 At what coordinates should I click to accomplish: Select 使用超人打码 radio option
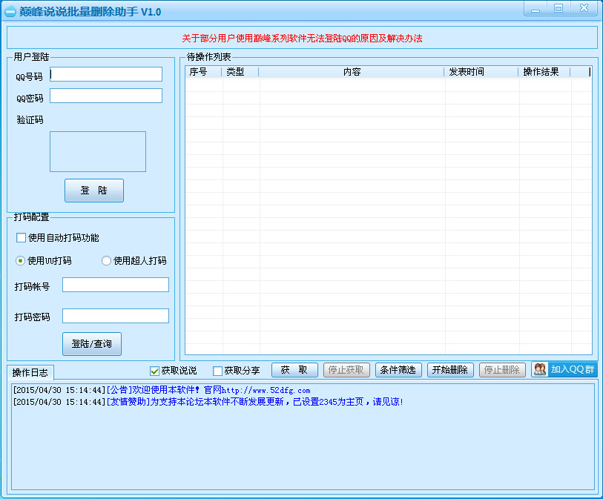pyautogui.click(x=106, y=260)
